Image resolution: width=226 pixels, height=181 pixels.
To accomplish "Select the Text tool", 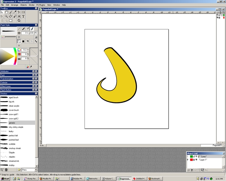I will point(23,16).
